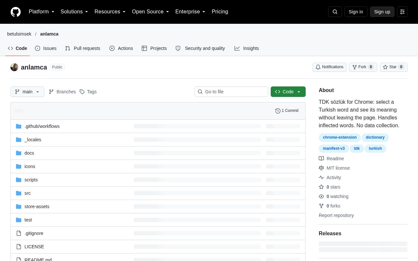
Task: Click the betulsimsek avatar next to anlamca
Action: point(14,67)
